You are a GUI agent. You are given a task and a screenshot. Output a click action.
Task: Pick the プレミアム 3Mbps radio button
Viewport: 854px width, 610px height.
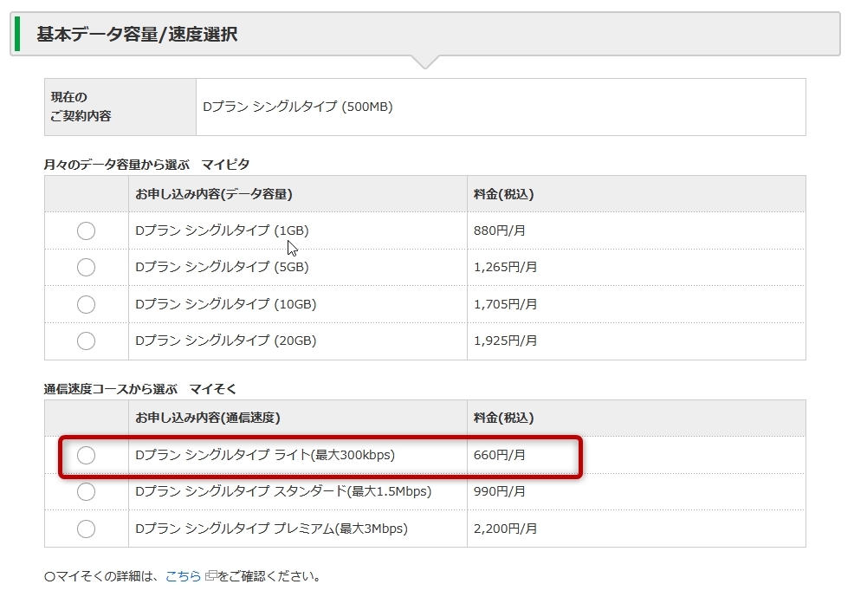pos(86,529)
